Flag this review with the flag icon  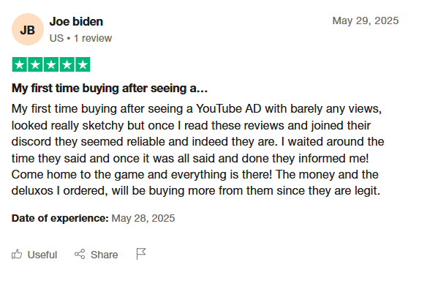[141, 254]
